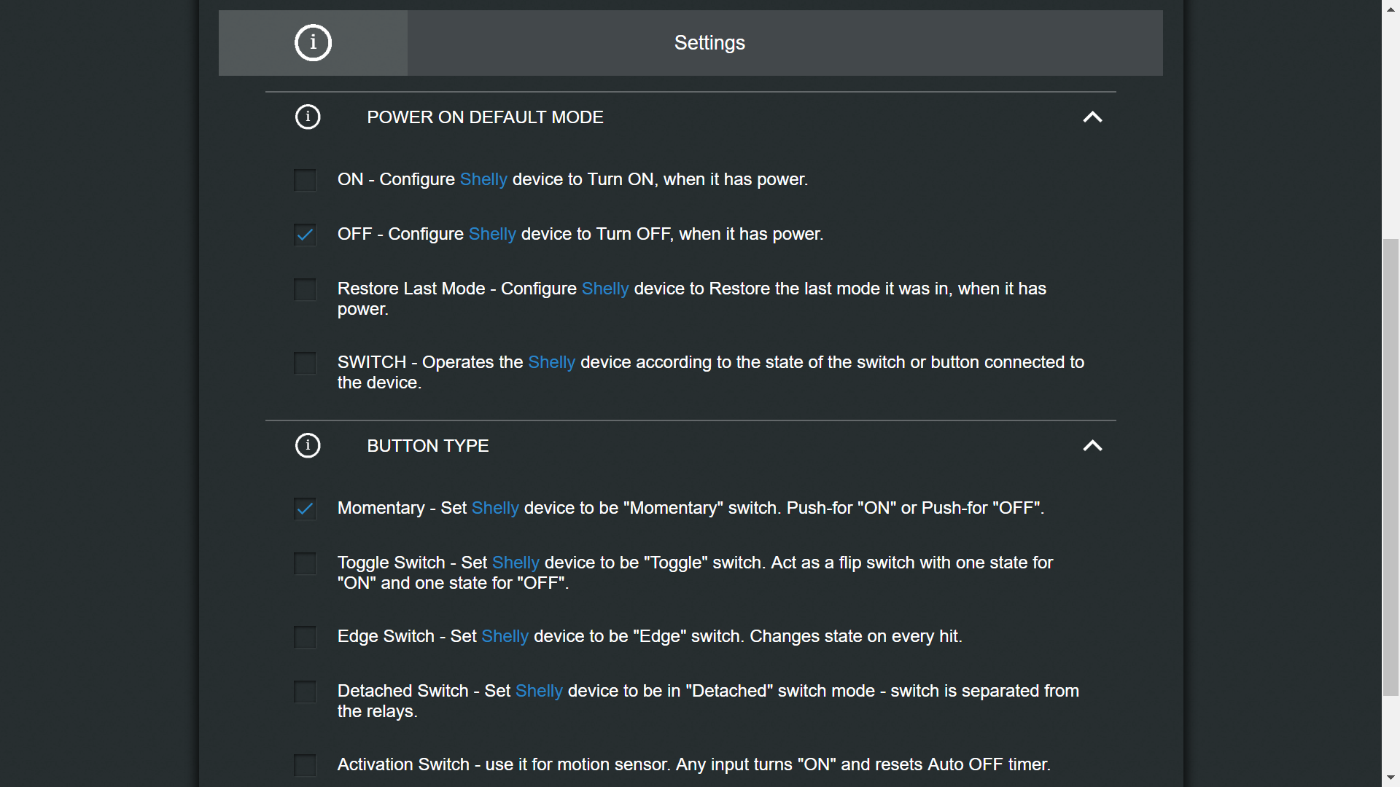This screenshot has width=1400, height=787.
Task: Tick the Activation Switch checkbox
Action: [x=305, y=765]
